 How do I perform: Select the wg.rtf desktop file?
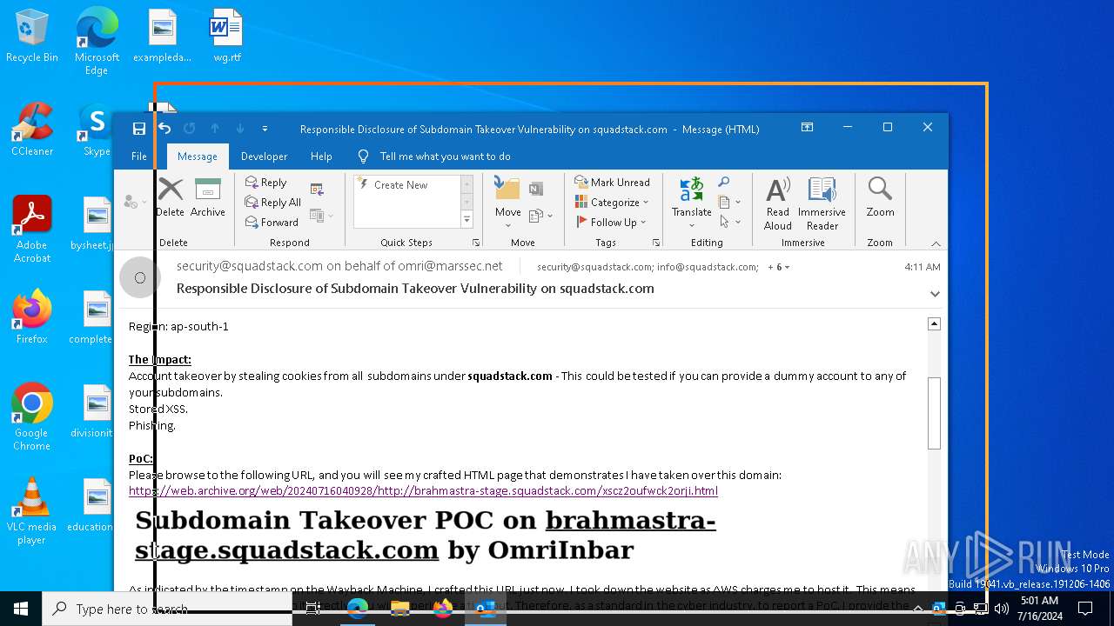(227, 37)
